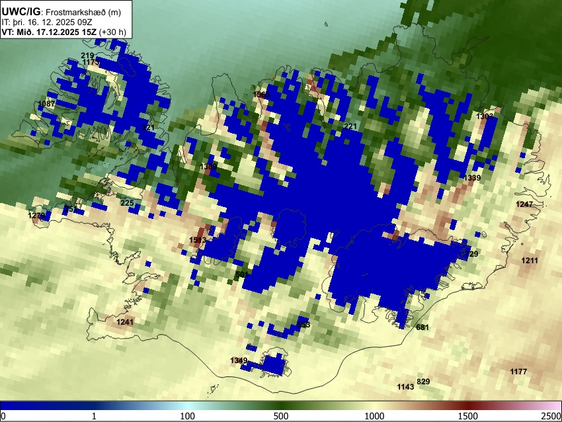The image size is (562, 422).
Task: Click the 1175 value label
Action: (91, 62)
